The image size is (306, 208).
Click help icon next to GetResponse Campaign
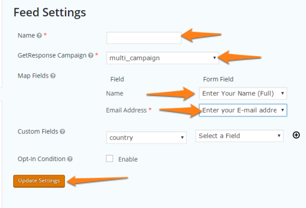tap(91, 55)
